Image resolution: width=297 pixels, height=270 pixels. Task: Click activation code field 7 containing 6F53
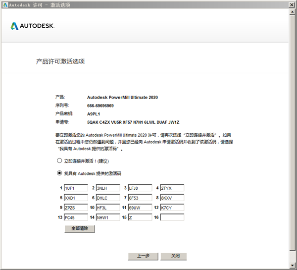click(x=140, y=198)
